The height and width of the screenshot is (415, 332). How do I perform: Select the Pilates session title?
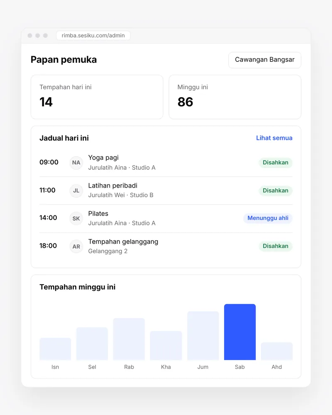click(98, 214)
